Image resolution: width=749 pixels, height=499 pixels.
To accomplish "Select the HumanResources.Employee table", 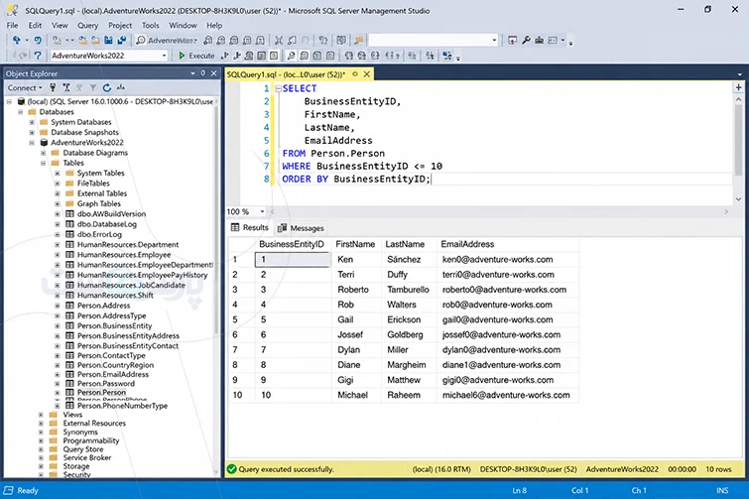I will [124, 255].
